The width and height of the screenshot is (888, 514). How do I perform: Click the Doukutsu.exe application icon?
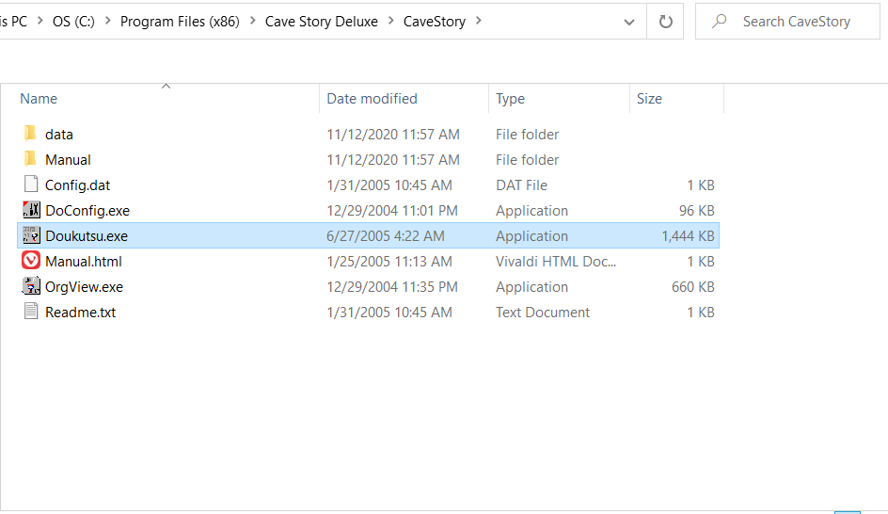[30, 235]
